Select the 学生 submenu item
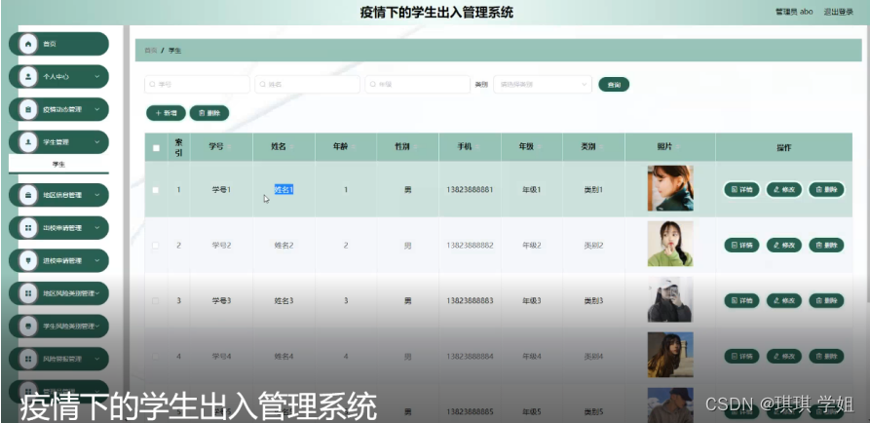Screen dimensions: 870x423 58,165
